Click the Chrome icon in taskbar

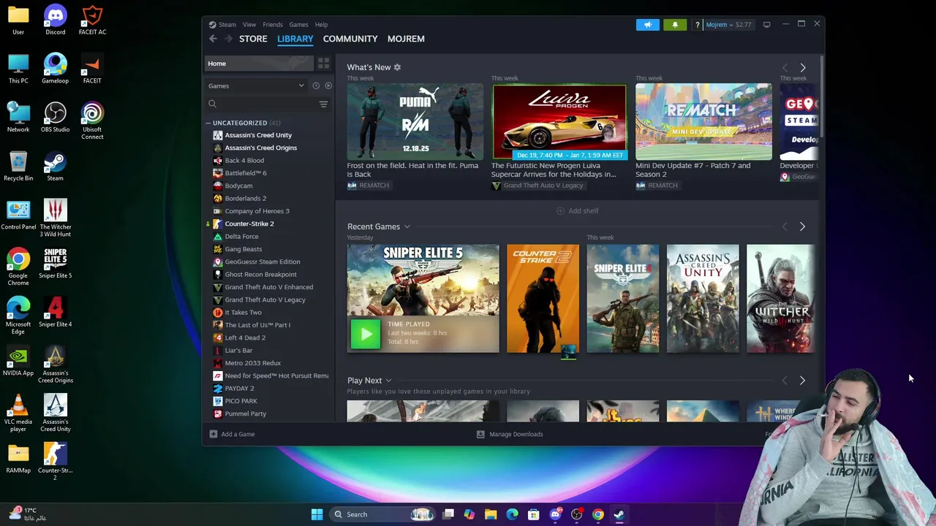[x=598, y=514]
